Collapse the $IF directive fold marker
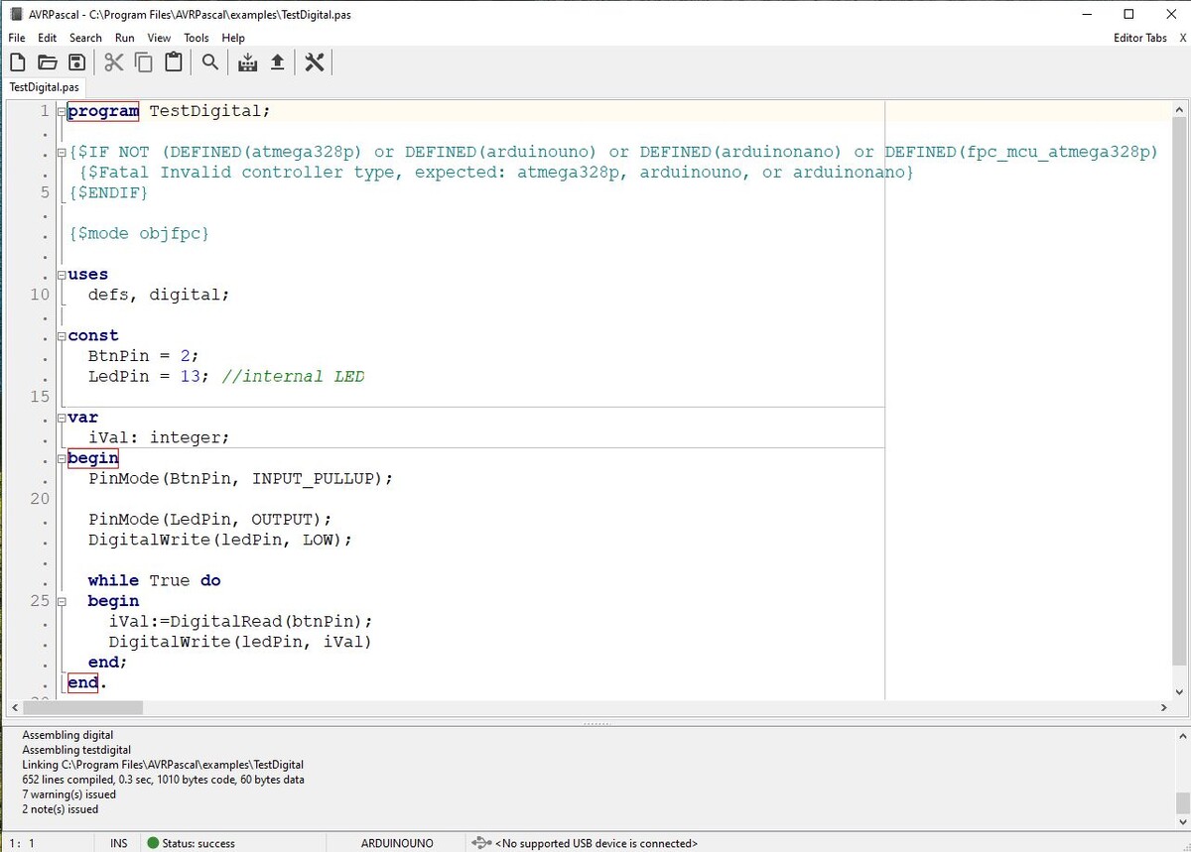This screenshot has height=852, width=1191. [x=61, y=152]
